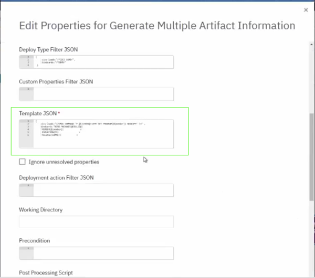Focus the Custom Properties Filter JSON editor

[102, 94]
